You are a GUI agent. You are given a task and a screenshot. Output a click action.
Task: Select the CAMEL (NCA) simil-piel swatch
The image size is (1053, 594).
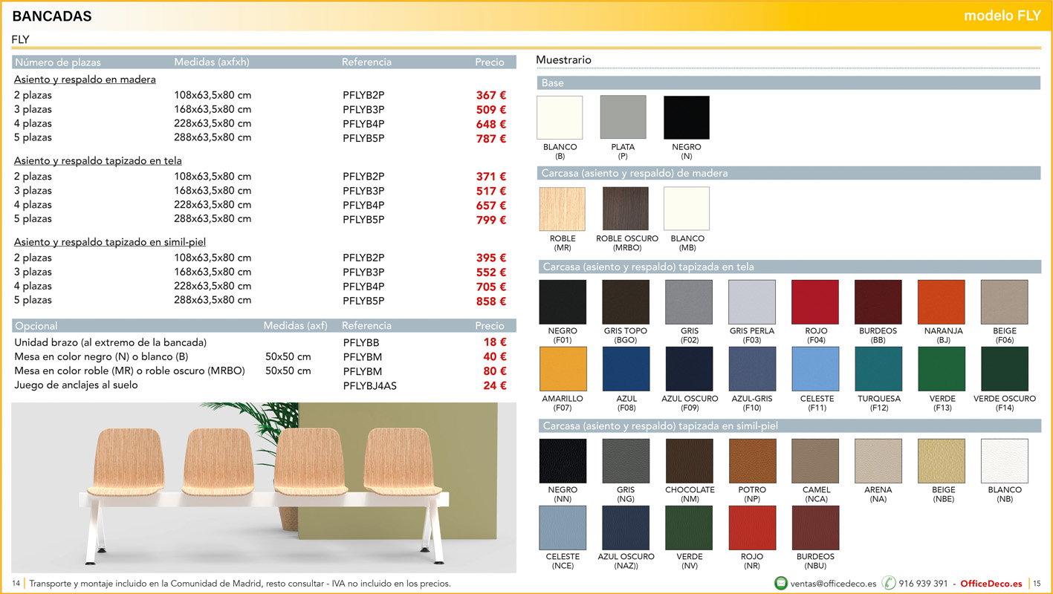[x=815, y=461]
